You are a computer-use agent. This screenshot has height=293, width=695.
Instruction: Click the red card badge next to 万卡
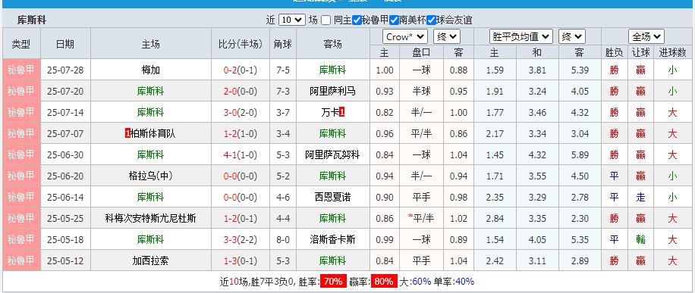point(341,112)
